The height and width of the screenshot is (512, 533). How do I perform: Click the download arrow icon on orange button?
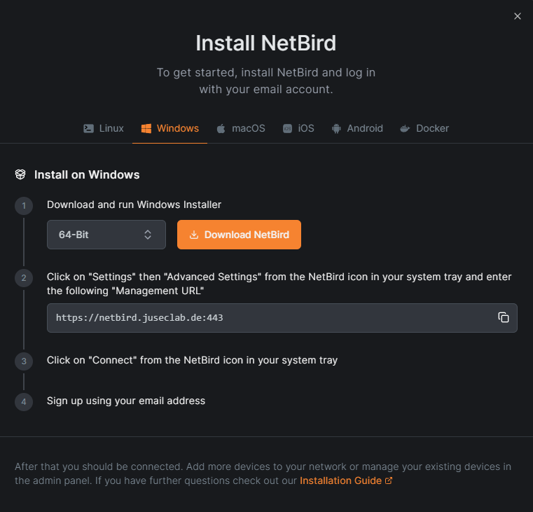point(194,235)
